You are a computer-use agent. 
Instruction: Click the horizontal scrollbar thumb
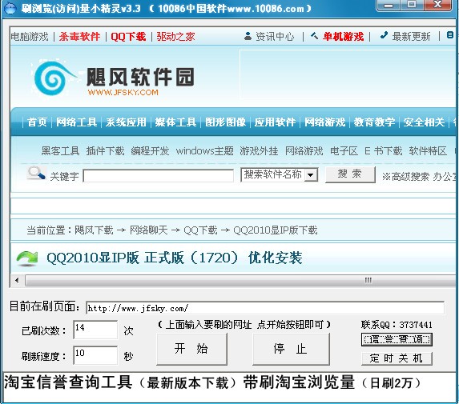click(x=240, y=280)
